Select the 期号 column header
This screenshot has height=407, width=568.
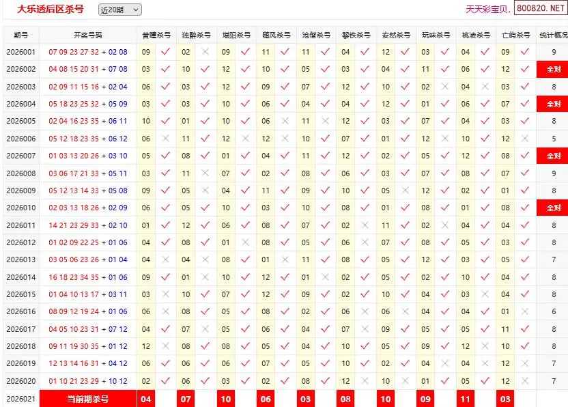(20, 35)
